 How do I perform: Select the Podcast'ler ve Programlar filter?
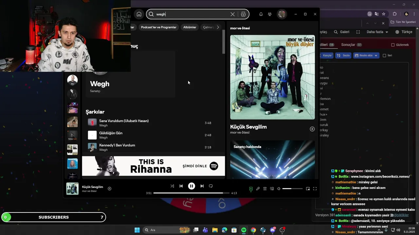point(158,27)
